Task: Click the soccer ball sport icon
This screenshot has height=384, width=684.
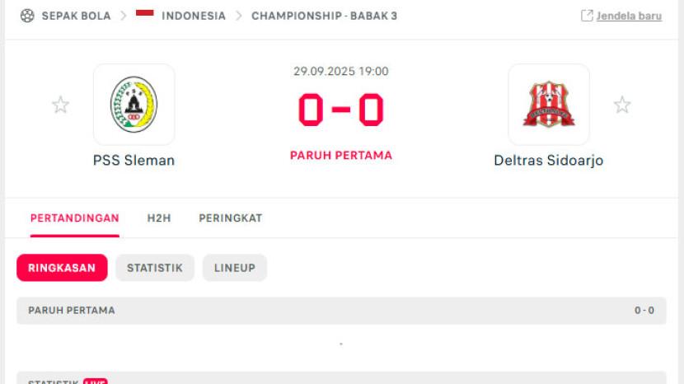Action: 27,16
